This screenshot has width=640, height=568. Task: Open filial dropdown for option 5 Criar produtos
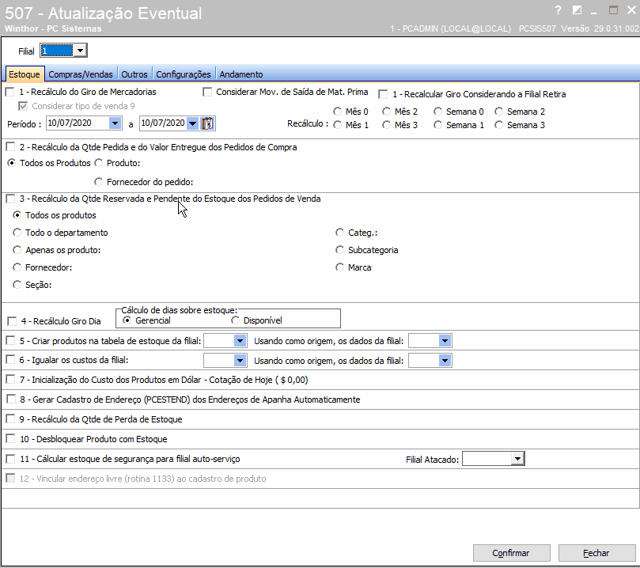click(x=240, y=341)
